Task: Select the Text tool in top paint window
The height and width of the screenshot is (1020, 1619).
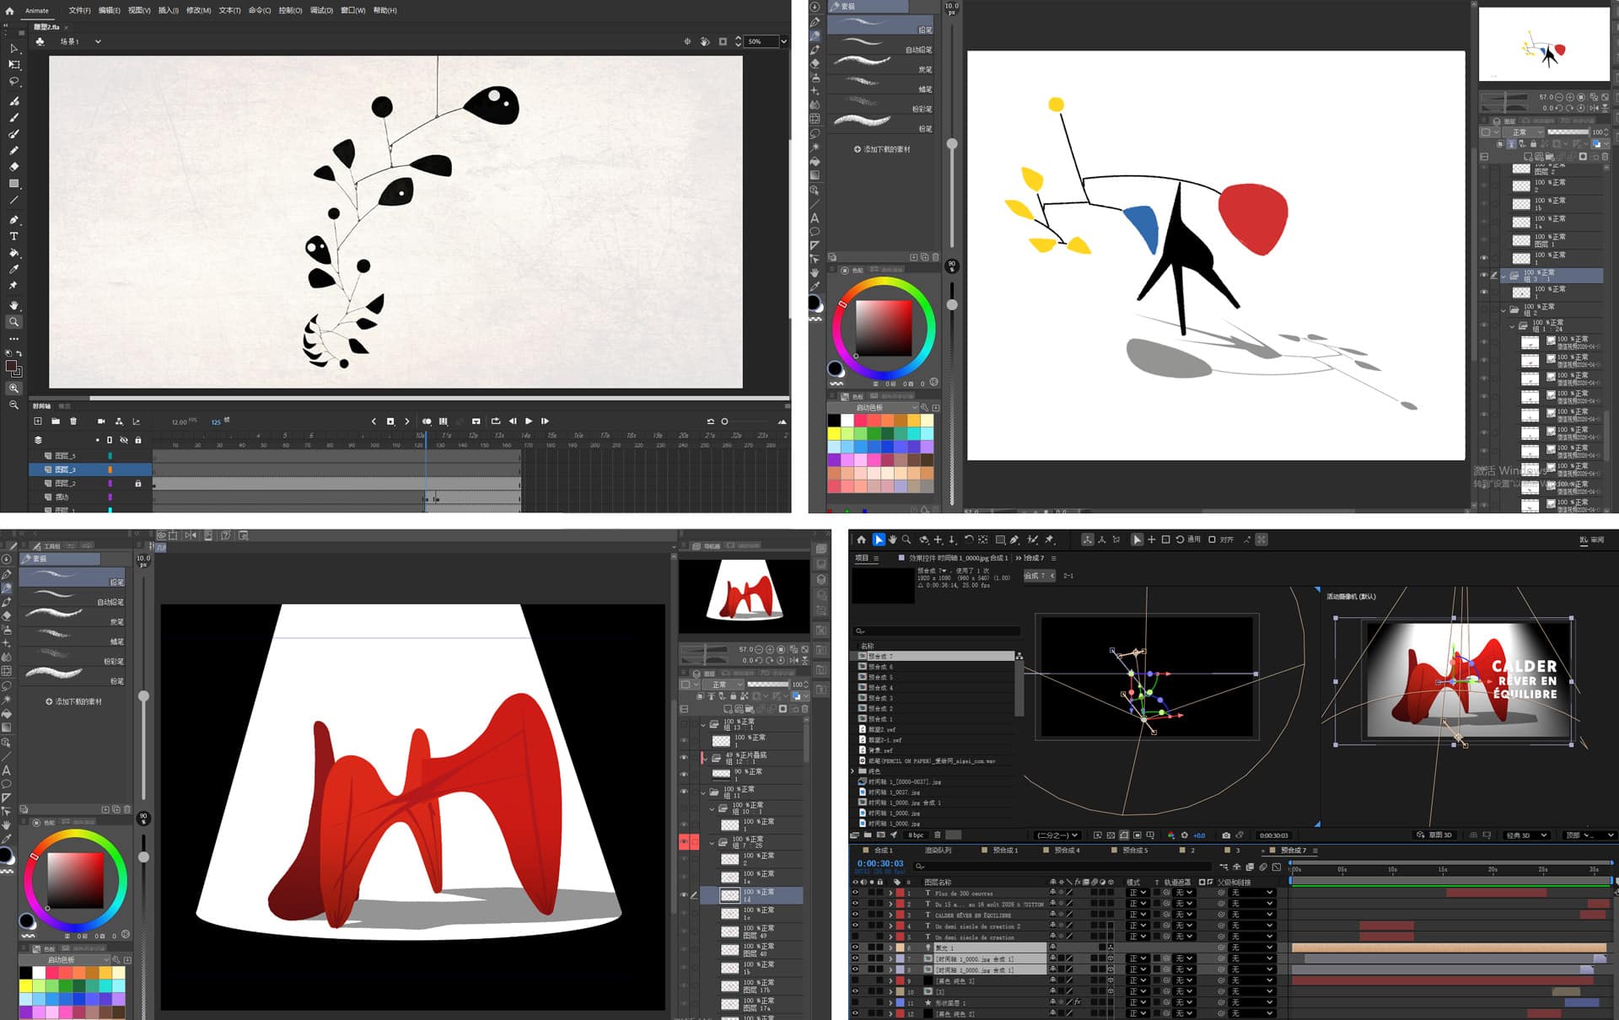Action: 815,217
